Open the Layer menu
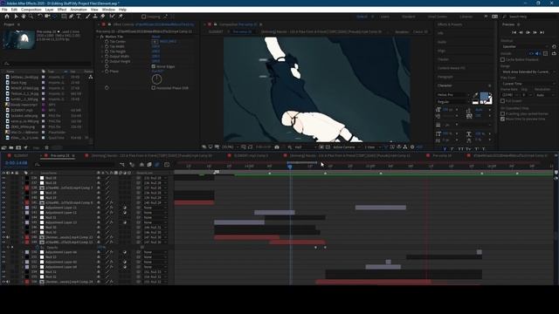Screen dimensions: 559x314 pos(49,10)
